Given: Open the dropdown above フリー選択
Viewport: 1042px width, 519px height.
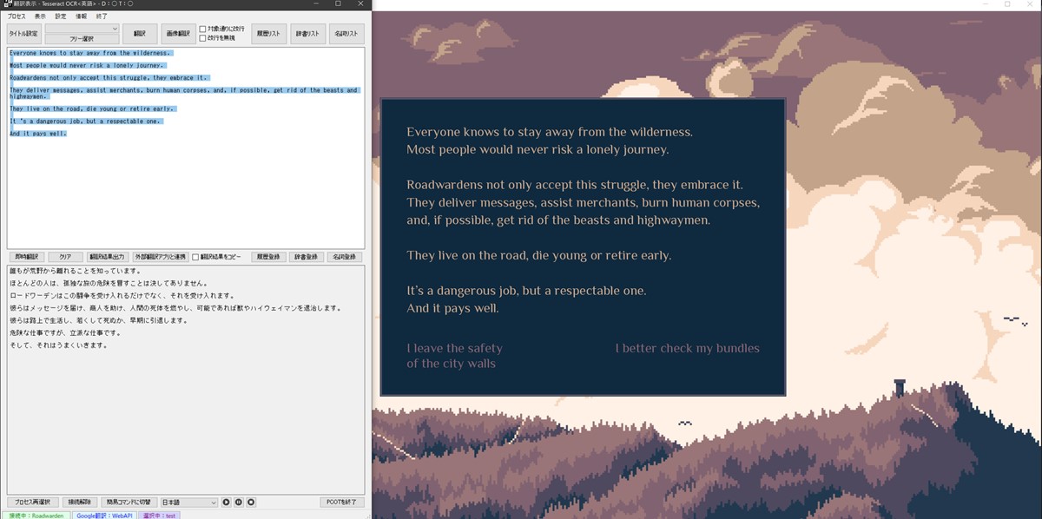Looking at the screenshot, I should point(82,29).
